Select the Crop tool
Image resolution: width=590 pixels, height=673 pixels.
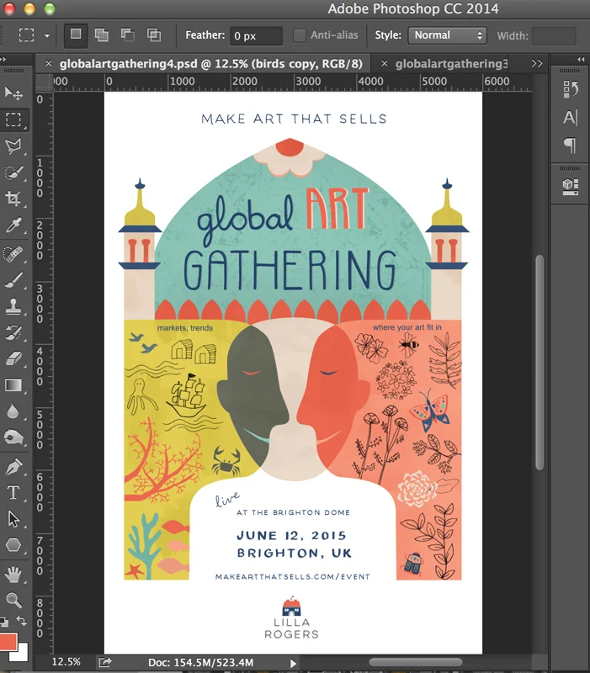(13, 199)
